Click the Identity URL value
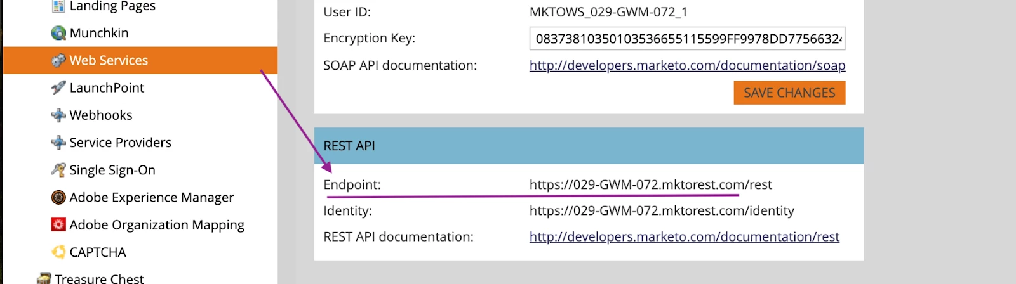 661,210
